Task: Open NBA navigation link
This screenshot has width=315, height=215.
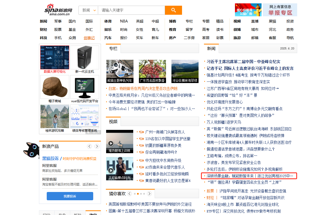Action: coord(124,21)
